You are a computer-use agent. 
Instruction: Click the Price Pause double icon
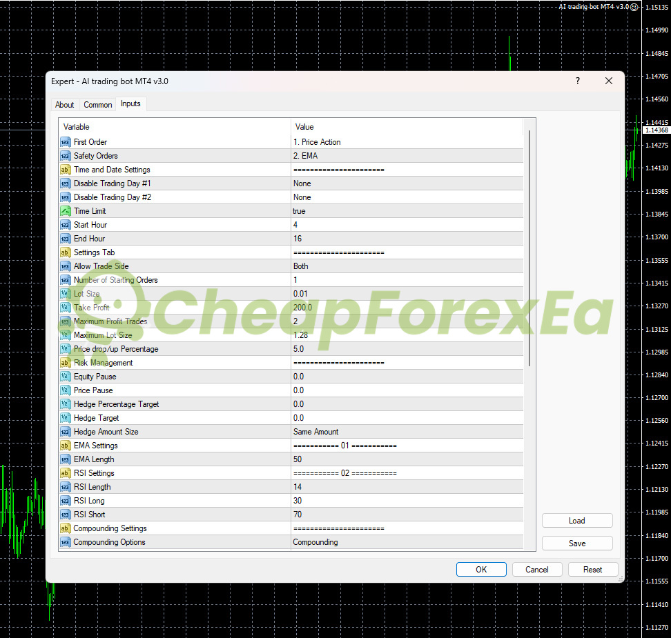[65, 390]
